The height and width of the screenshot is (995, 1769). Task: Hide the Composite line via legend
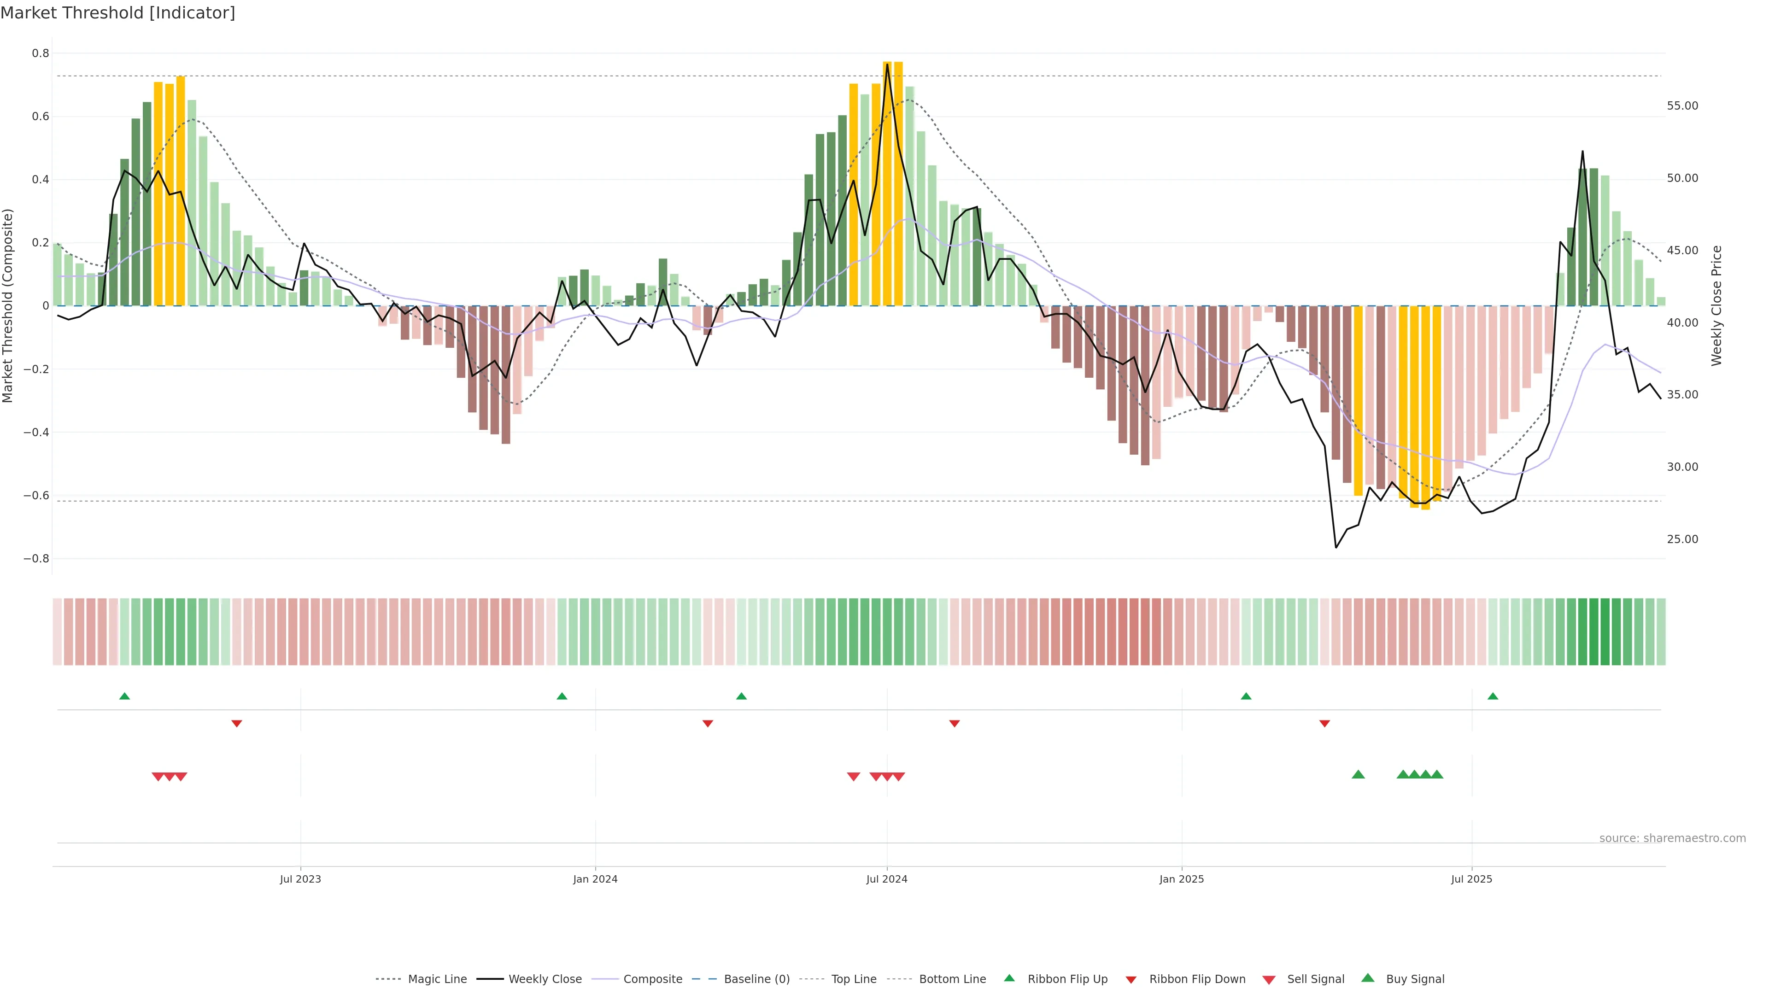coord(652,979)
